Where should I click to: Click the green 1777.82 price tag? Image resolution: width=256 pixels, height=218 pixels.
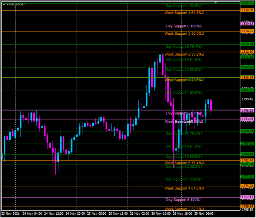click(x=247, y=177)
